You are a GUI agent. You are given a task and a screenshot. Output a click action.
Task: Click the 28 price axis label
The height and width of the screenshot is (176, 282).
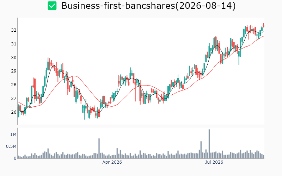click(x=14, y=85)
